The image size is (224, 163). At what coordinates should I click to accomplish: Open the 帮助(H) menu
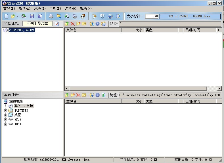86,9
